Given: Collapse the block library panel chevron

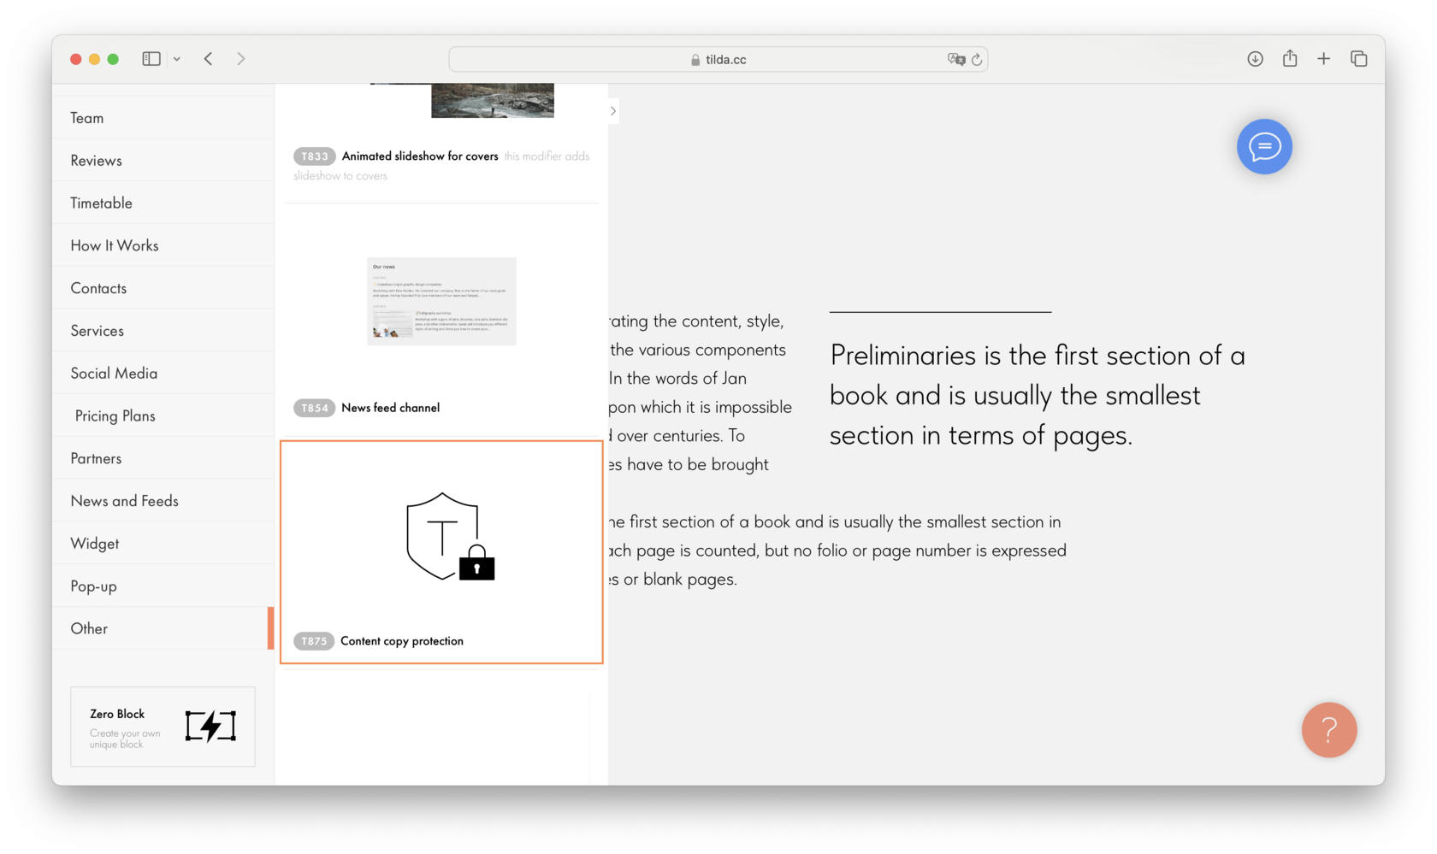Looking at the screenshot, I should pyautogui.click(x=612, y=111).
